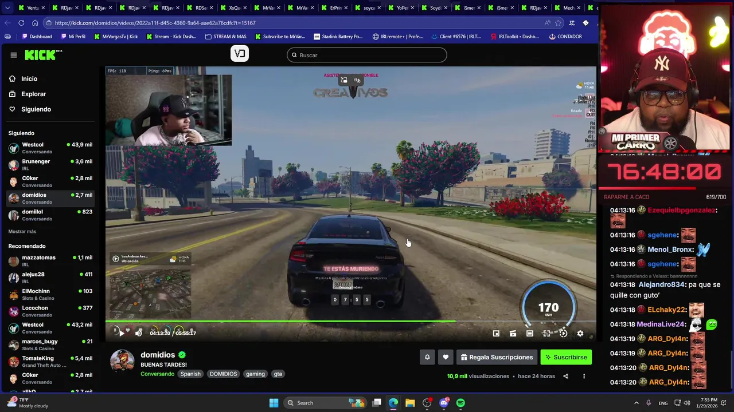Mute the video player volume
The width and height of the screenshot is (734, 412).
(x=138, y=333)
